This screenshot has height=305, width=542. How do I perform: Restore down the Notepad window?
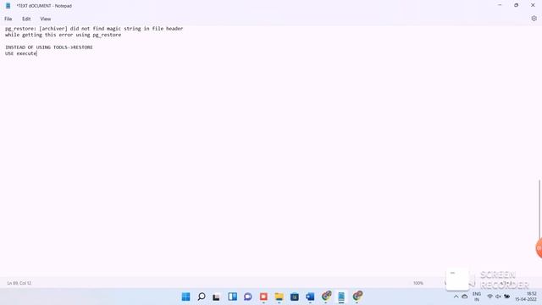pos(516,6)
